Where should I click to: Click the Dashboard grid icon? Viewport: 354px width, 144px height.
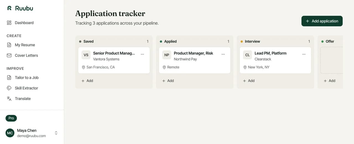click(9, 23)
